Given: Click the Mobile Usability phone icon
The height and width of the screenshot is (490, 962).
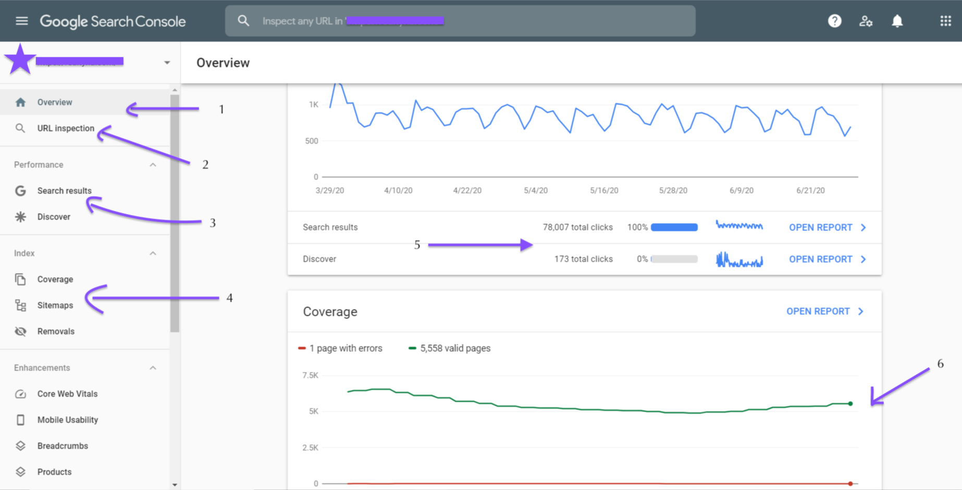Looking at the screenshot, I should pyautogui.click(x=20, y=420).
